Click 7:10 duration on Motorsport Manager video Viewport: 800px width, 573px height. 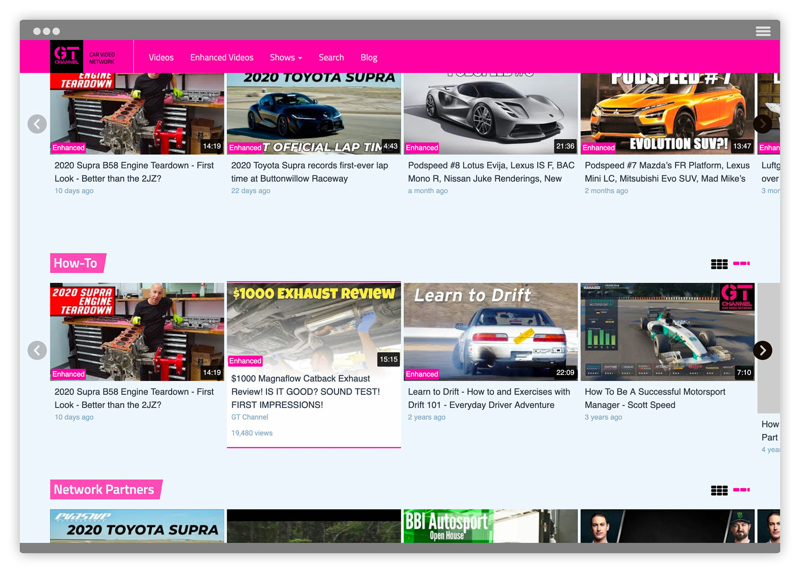(744, 373)
